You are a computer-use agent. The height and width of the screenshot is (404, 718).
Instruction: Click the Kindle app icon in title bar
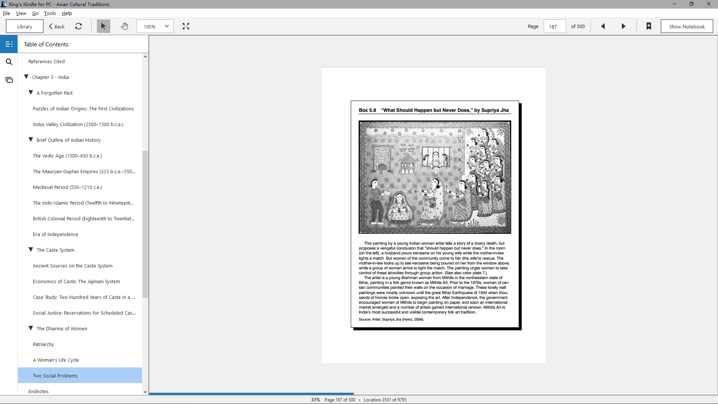[4, 4]
